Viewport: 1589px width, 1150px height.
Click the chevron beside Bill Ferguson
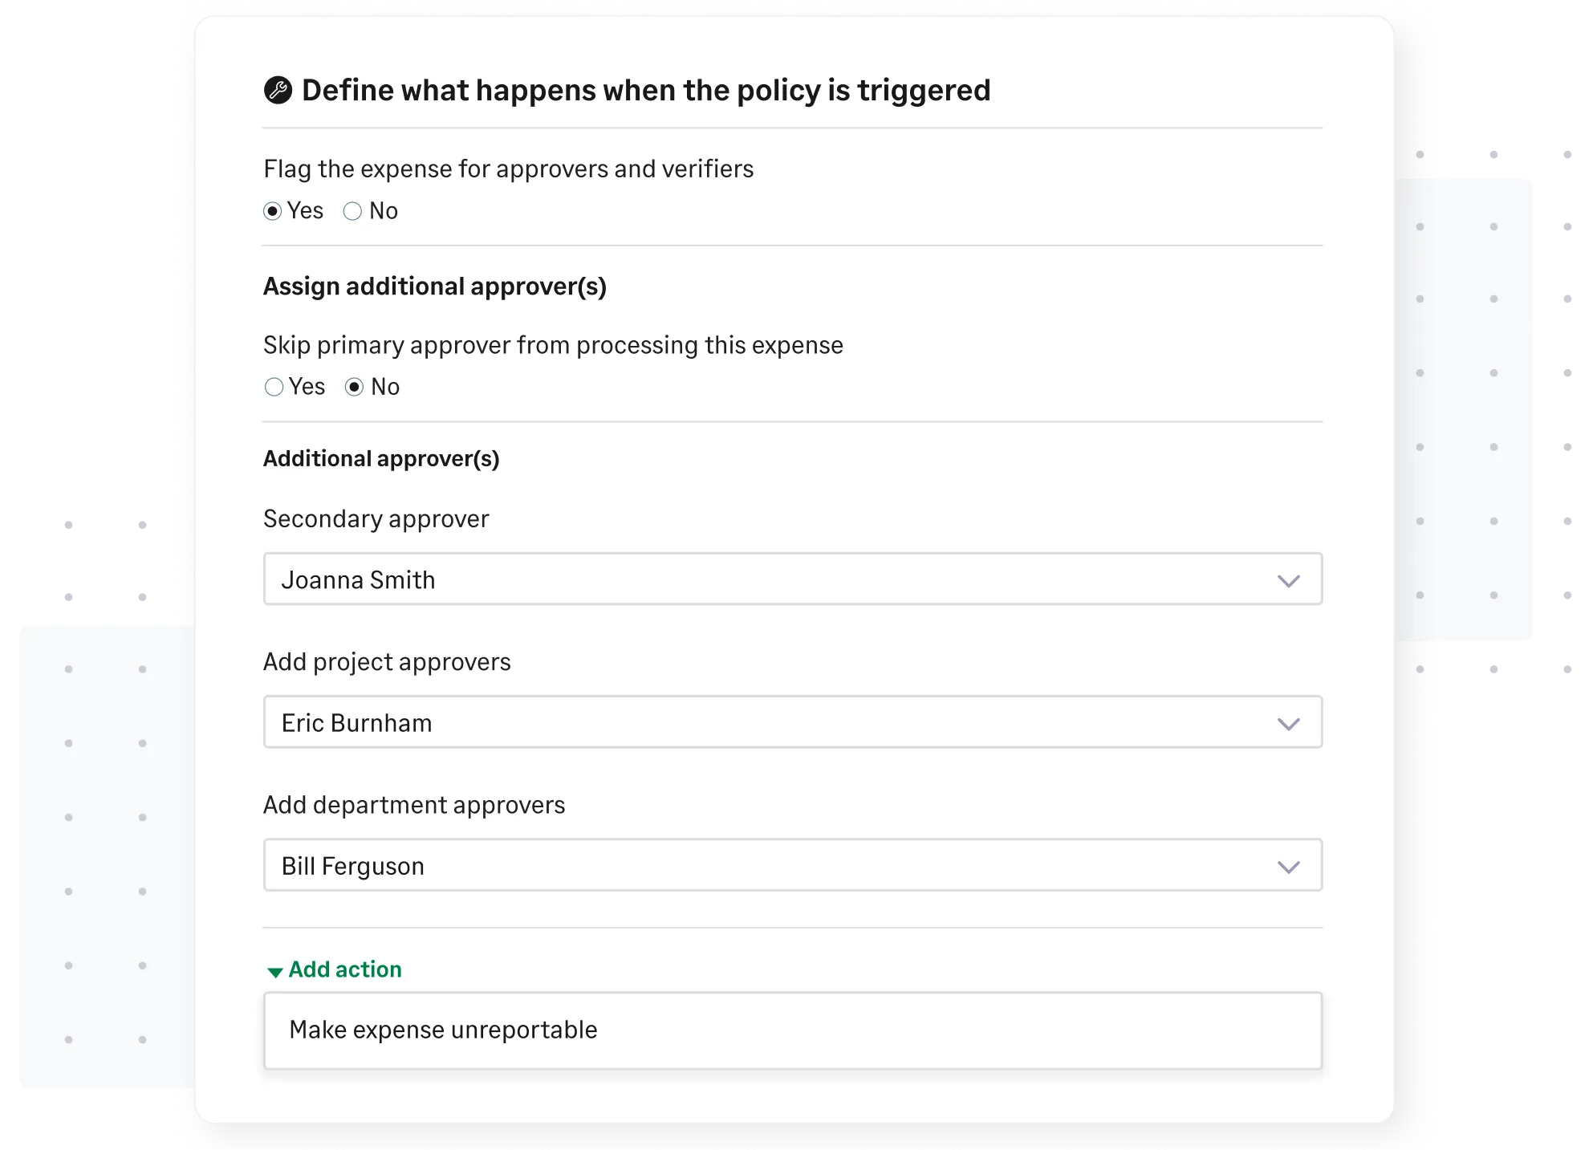1290,865
